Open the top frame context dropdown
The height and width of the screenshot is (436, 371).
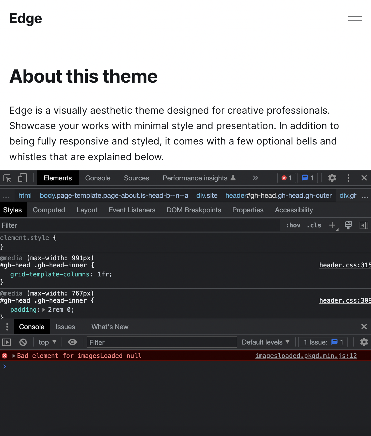pyautogui.click(x=47, y=342)
